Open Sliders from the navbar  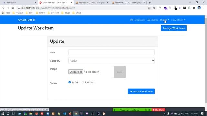coord(153,20)
